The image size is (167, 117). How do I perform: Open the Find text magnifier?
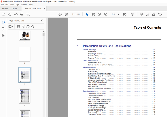pos(28,14)
